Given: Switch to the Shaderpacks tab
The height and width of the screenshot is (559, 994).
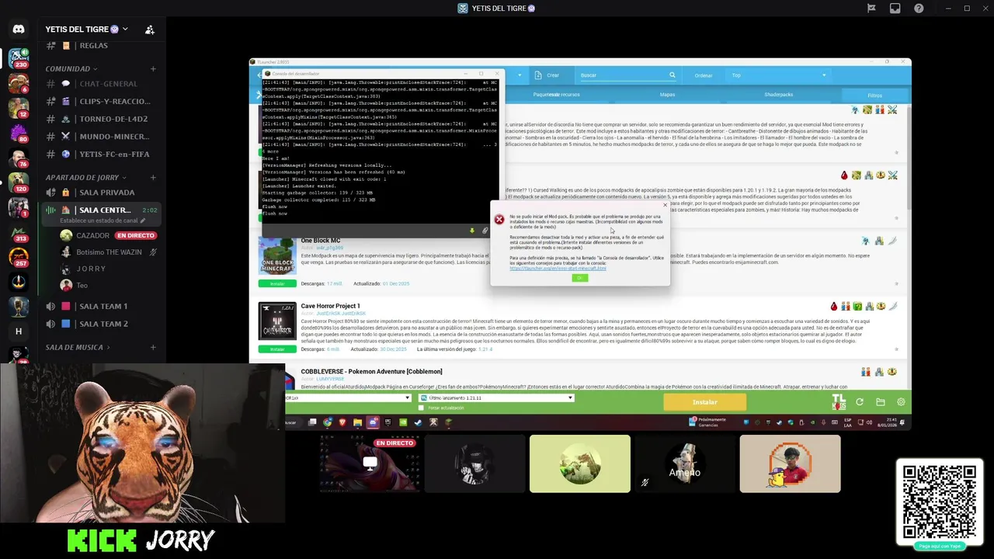Looking at the screenshot, I should [x=778, y=95].
